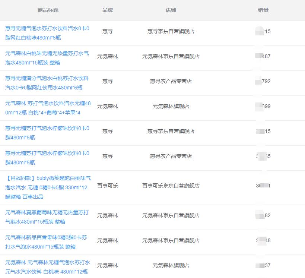
Task: Open the 元気森林白桃味无糖苏打水 product link
Action: coord(48,57)
